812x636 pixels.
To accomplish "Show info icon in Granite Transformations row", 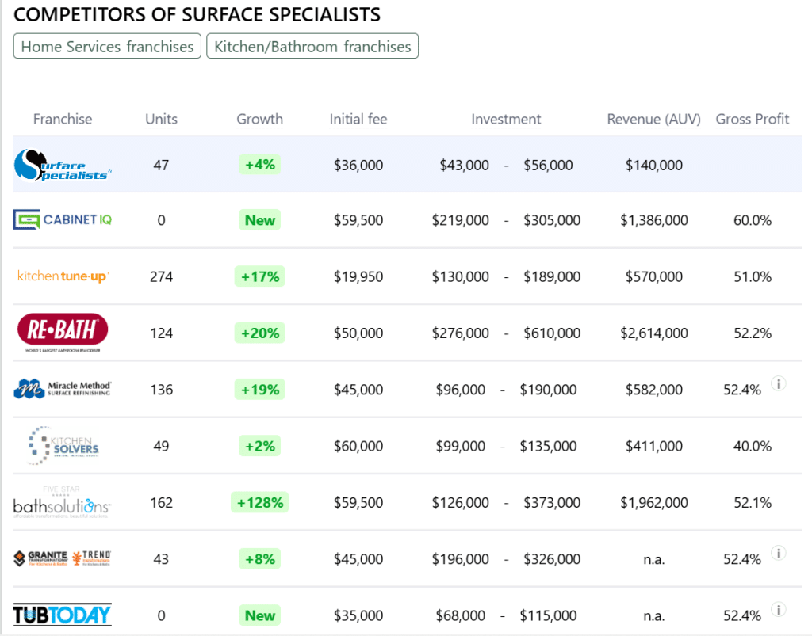I will 779,554.
